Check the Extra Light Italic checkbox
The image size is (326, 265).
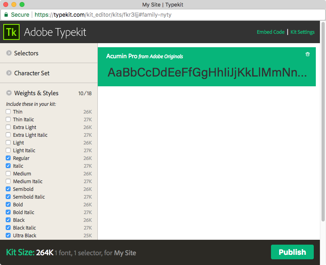(x=8, y=135)
